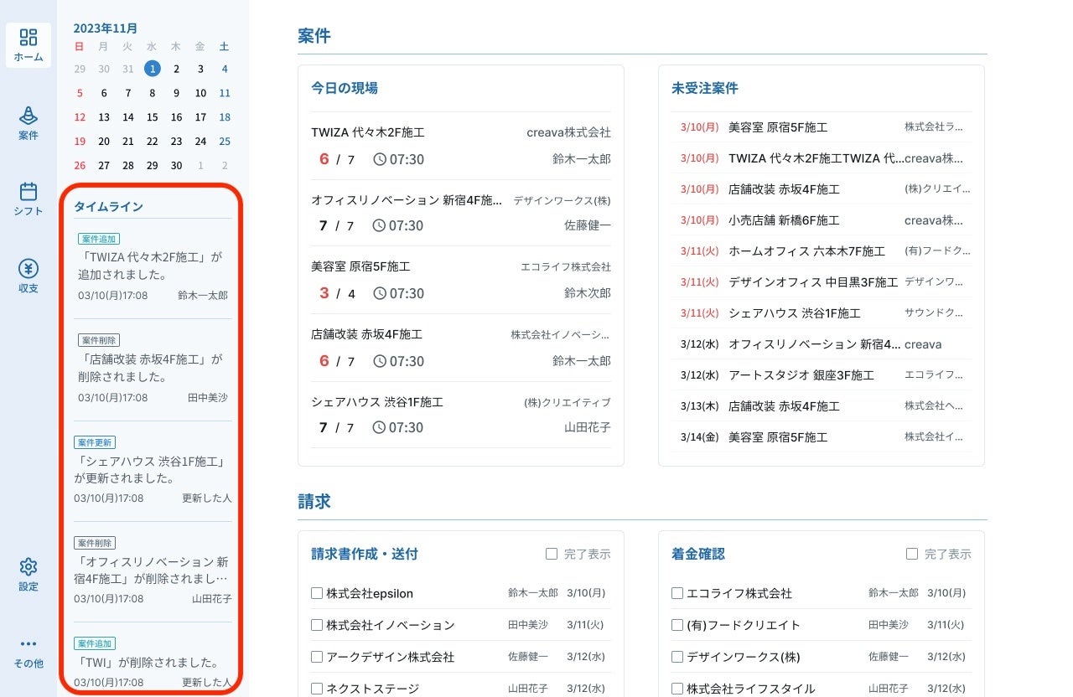Open the 3/14(金) 美容室 原宿5F施工 row
Viewport: 1073px width, 697px height.
point(822,437)
